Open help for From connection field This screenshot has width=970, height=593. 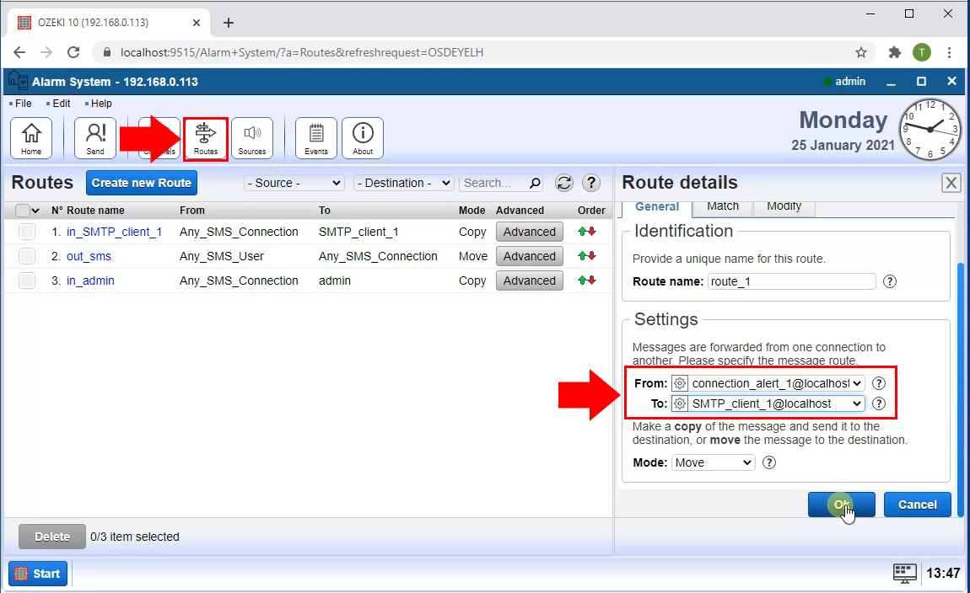pos(878,383)
